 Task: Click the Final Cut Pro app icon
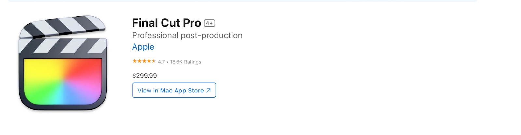click(63, 63)
